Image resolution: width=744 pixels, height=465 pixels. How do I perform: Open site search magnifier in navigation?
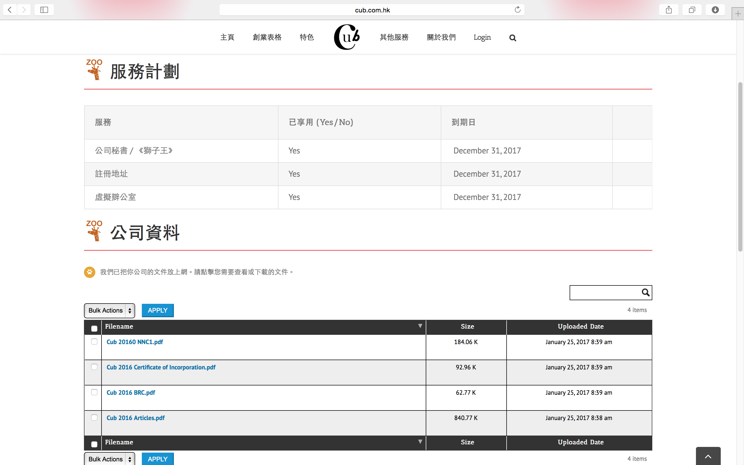pos(513,38)
